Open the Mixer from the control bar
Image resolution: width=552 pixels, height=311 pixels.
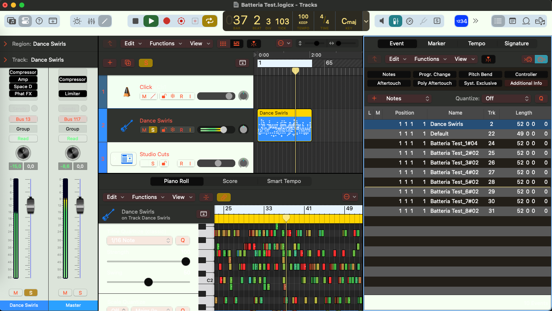click(91, 21)
